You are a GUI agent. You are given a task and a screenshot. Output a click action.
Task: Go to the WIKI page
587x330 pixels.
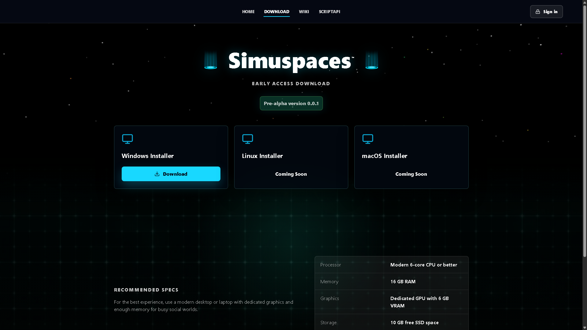[304, 12]
